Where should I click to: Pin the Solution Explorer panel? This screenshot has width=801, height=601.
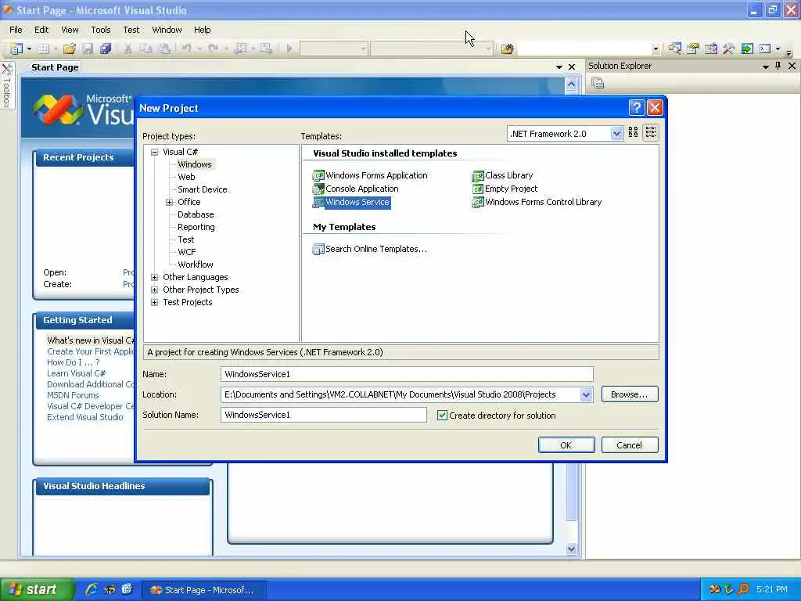pos(778,66)
